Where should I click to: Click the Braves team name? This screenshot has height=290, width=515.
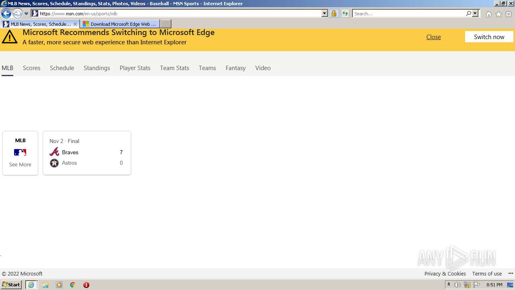(x=70, y=152)
